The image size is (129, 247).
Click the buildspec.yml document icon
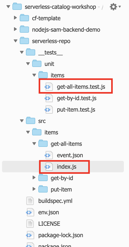pyautogui.click(x=30, y=201)
